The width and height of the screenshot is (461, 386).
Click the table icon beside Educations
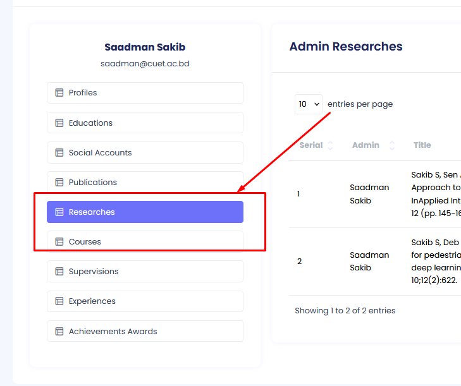coord(59,123)
